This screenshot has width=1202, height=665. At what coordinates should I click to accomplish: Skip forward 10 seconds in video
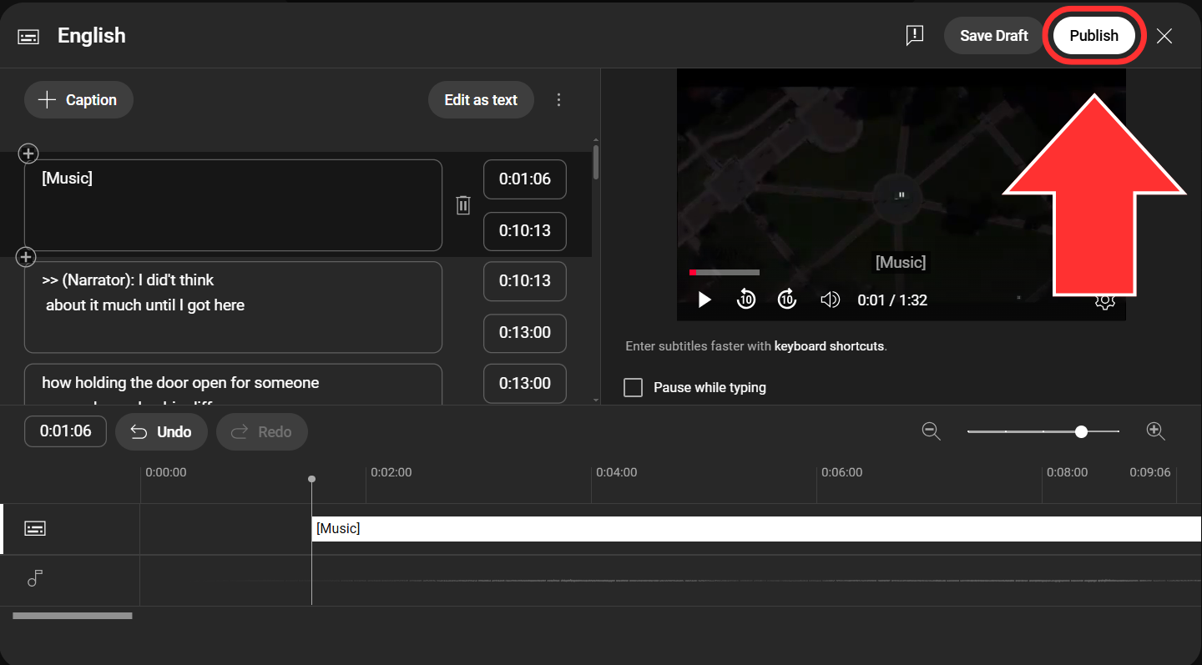(x=786, y=300)
